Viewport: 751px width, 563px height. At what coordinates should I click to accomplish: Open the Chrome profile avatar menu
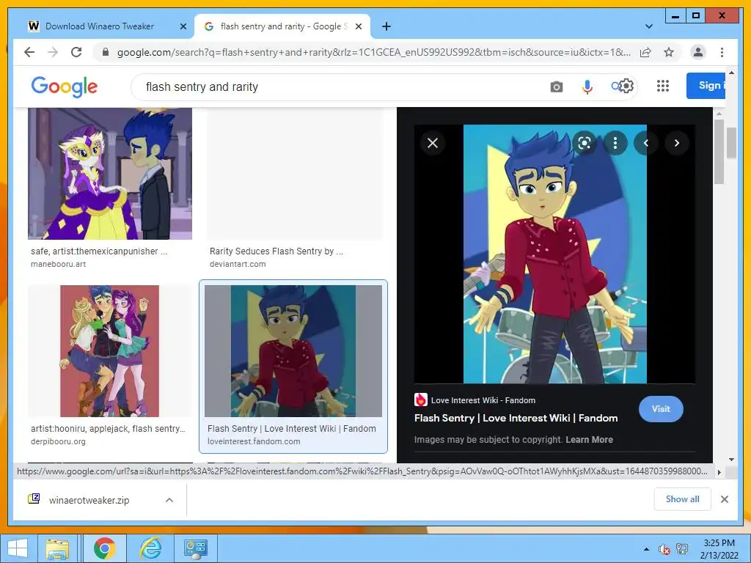(x=698, y=52)
